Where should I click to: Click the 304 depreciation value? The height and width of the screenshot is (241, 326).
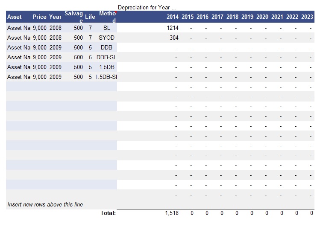[174, 38]
